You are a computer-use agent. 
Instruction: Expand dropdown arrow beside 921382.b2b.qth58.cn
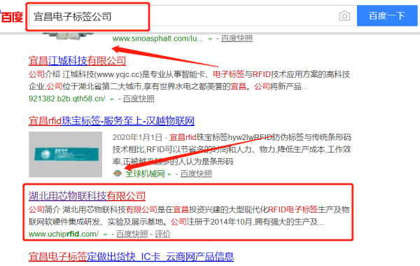(112, 99)
